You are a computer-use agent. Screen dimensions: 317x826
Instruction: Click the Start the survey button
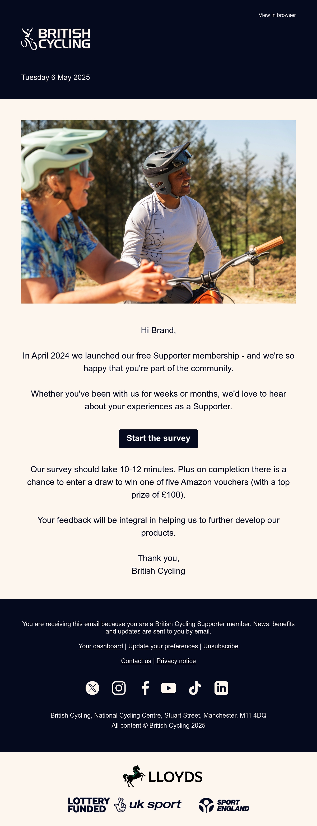(x=158, y=438)
